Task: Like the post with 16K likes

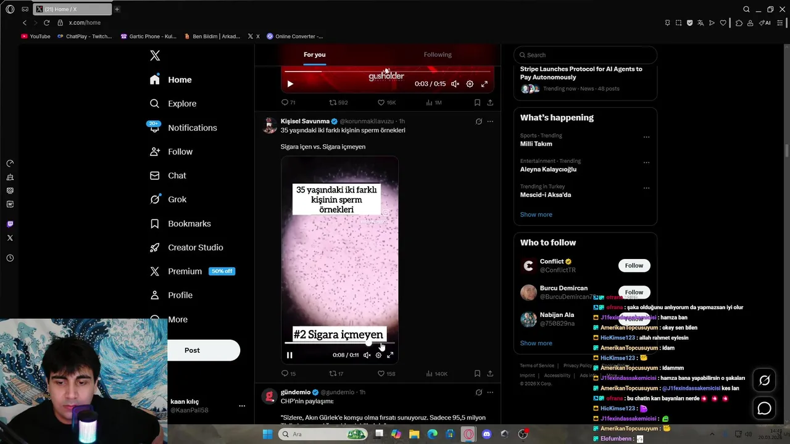Action: pyautogui.click(x=387, y=102)
